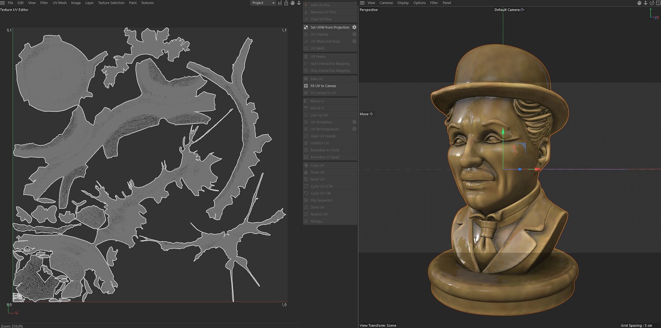Image resolution: width=661 pixels, height=328 pixels.
Task: Run Set UVW from Projection
Action: 330,27
